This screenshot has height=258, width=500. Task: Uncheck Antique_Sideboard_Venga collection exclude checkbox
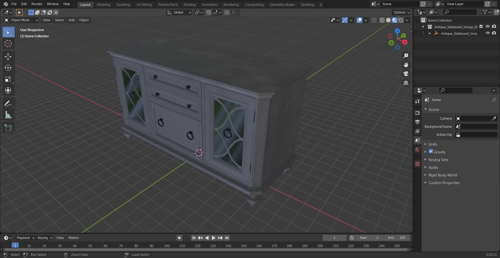click(481, 26)
